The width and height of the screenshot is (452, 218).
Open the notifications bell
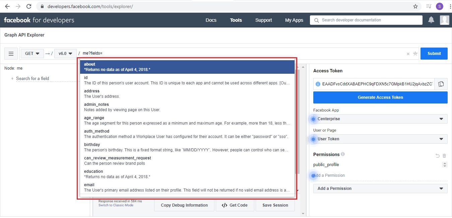pyautogui.click(x=431, y=20)
